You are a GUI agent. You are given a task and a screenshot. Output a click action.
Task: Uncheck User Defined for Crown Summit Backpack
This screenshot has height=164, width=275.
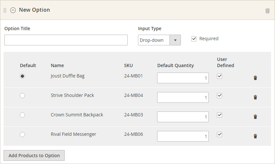[219, 115]
